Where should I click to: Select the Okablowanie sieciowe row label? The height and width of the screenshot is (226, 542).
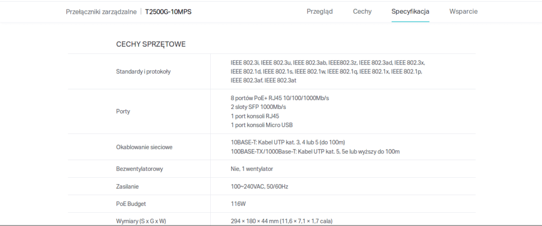[144, 147]
